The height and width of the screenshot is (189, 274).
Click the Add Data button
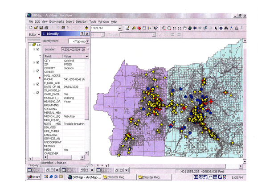click(86, 28)
